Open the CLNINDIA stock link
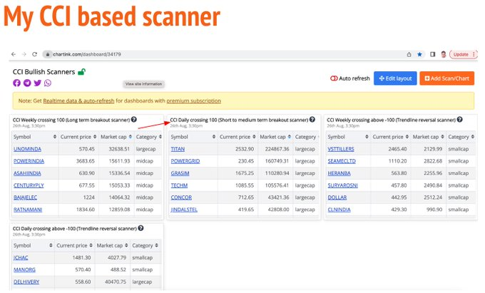 [x=339, y=210]
